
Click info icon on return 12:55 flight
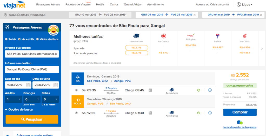tap(210, 113)
